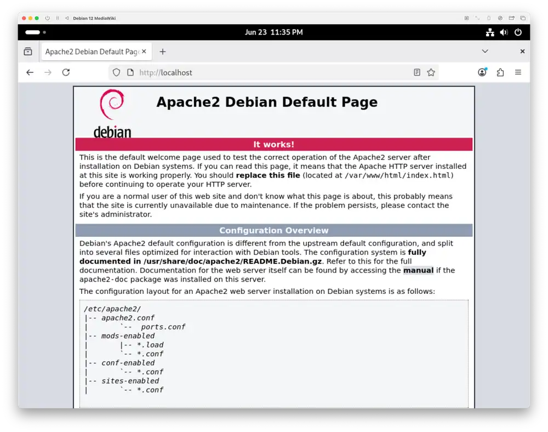Screen dimensions: 548x432
Task: Click the capture mouse icon in VM toolbar
Action: click(x=466, y=18)
